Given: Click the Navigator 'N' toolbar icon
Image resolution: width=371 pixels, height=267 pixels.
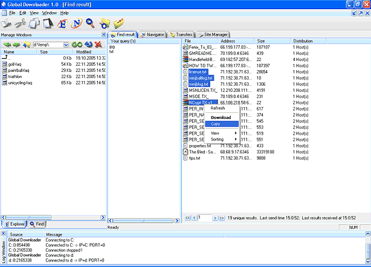Looking at the screenshot, I should point(77,24).
